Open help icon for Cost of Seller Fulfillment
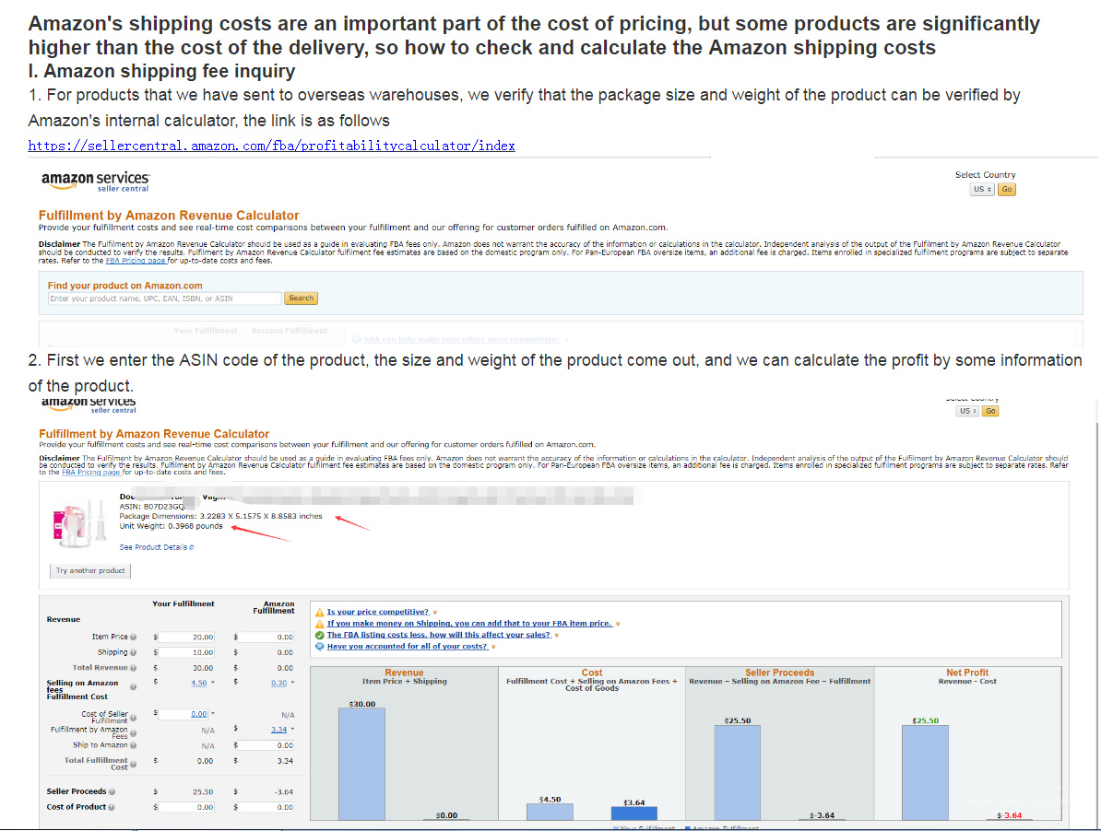This screenshot has height=831, width=1101. click(134, 718)
